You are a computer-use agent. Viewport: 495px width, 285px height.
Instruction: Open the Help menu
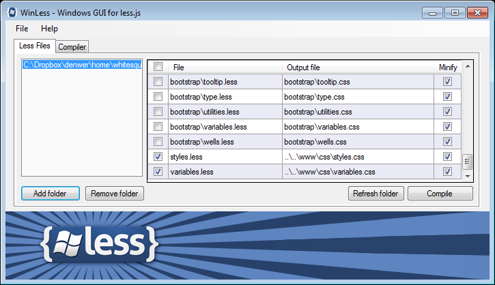pos(49,29)
